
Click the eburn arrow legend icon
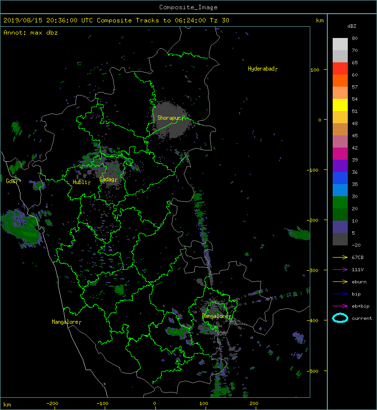(x=340, y=281)
